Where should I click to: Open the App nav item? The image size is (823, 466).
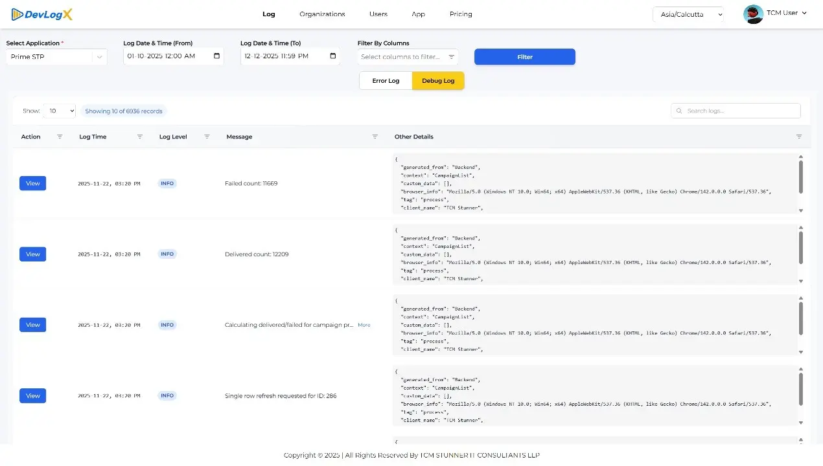pyautogui.click(x=419, y=14)
